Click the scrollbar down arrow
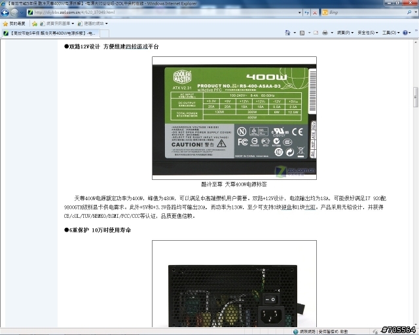 416,325
